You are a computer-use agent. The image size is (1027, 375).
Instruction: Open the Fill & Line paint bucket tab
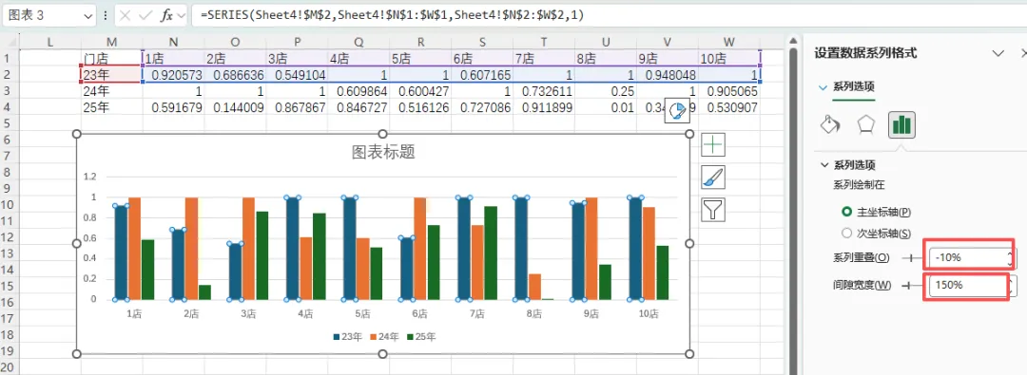pyautogui.click(x=830, y=124)
